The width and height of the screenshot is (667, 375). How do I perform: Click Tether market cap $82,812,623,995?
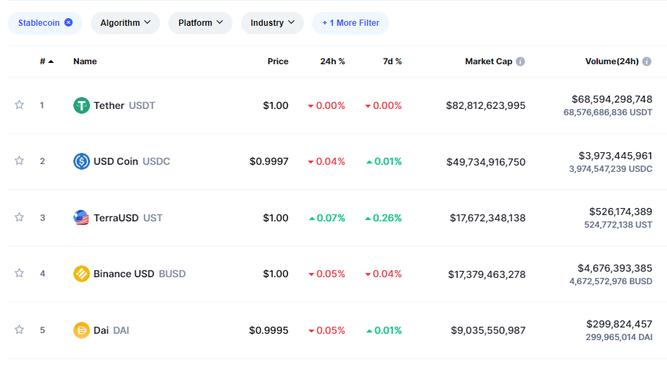click(486, 105)
